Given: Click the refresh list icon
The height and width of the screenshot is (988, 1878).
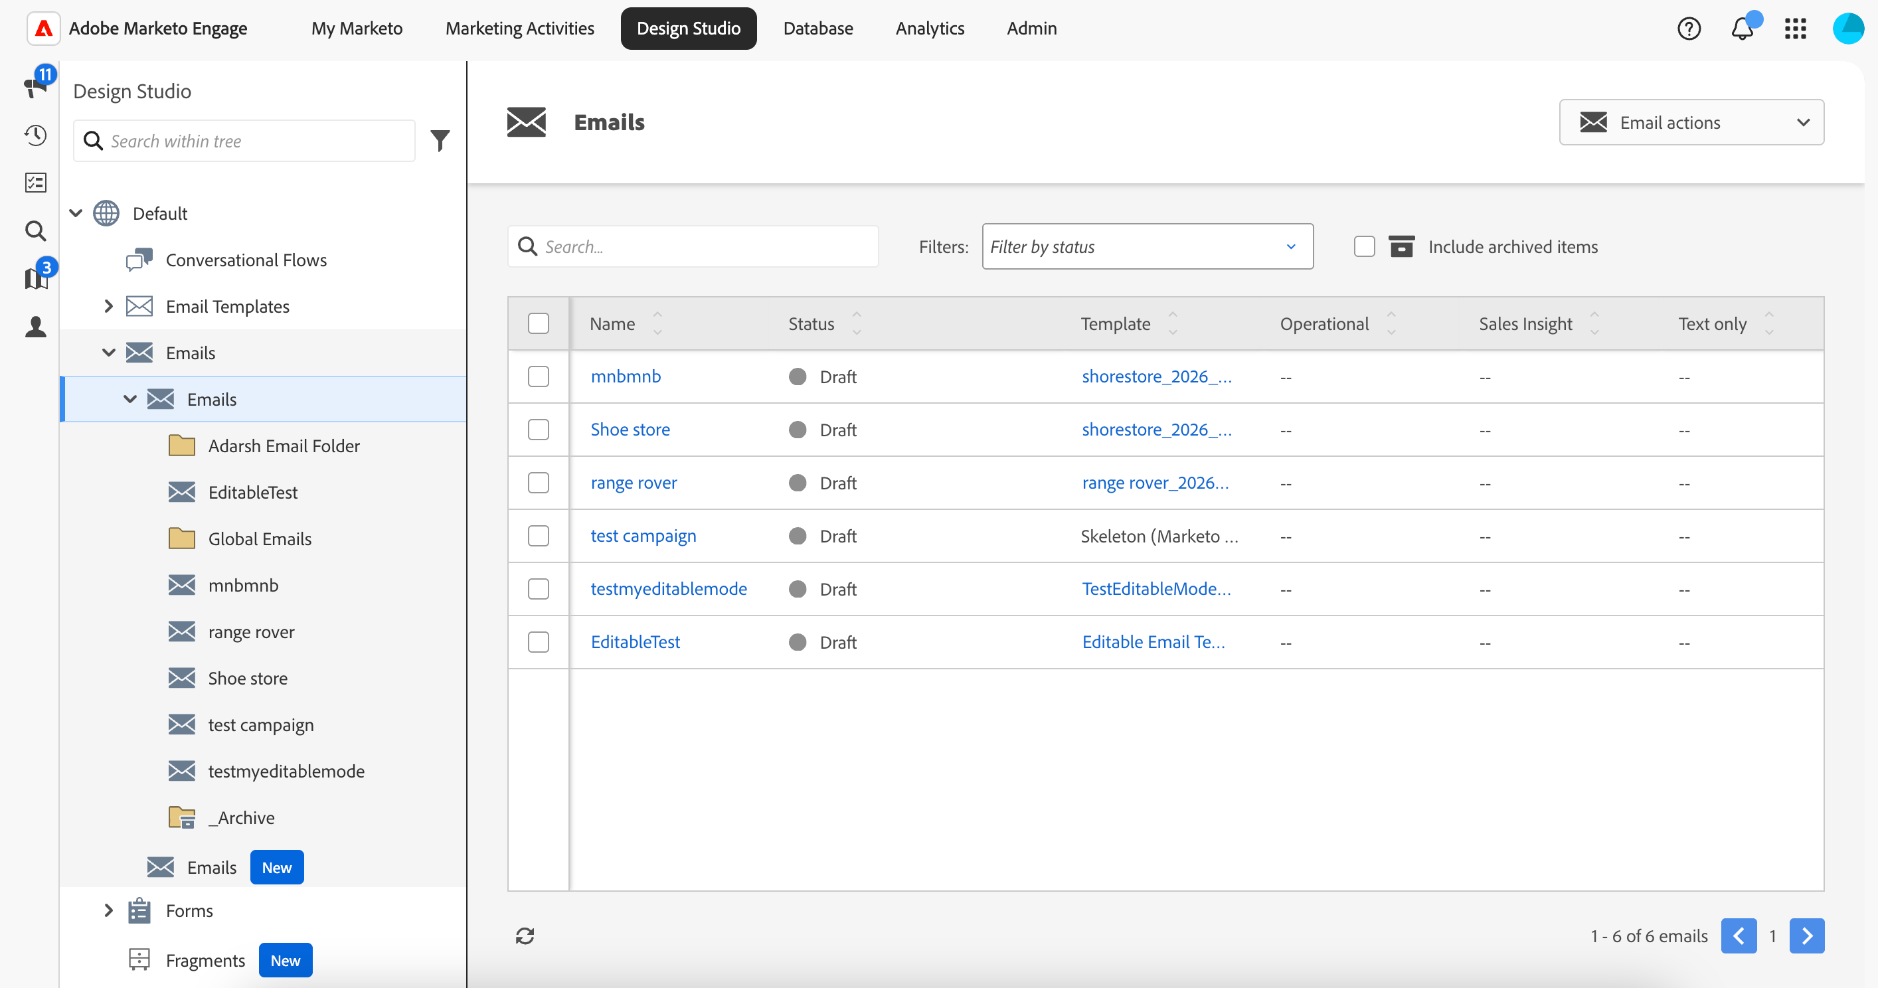Looking at the screenshot, I should coord(525,936).
